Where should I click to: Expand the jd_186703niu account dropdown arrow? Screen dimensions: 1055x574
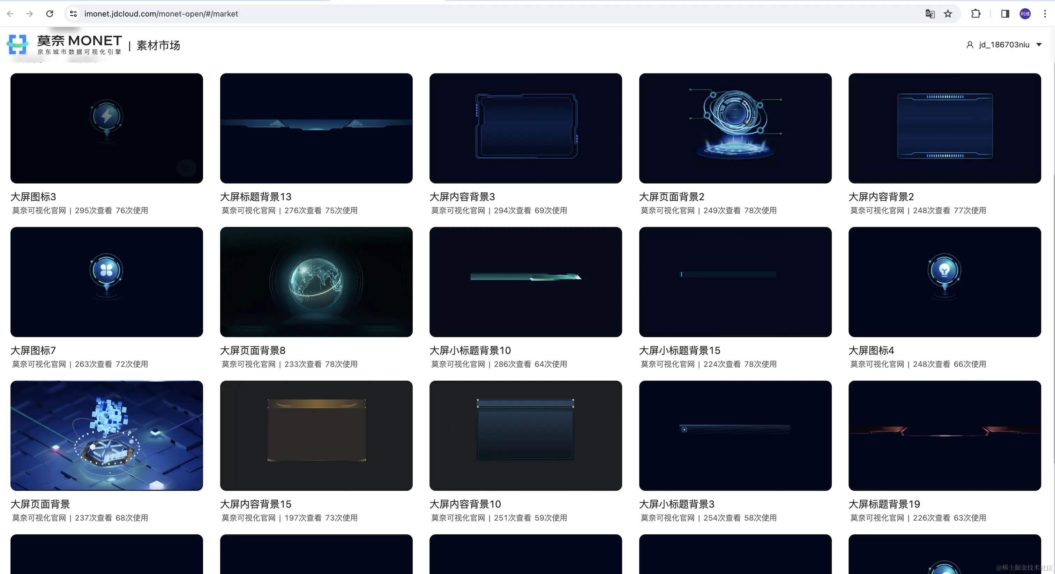pos(1039,45)
